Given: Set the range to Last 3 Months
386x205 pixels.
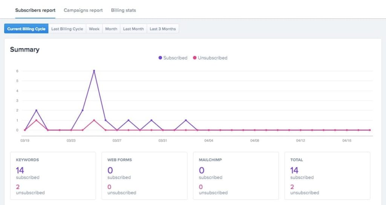Looking at the screenshot, I should click(x=162, y=29).
